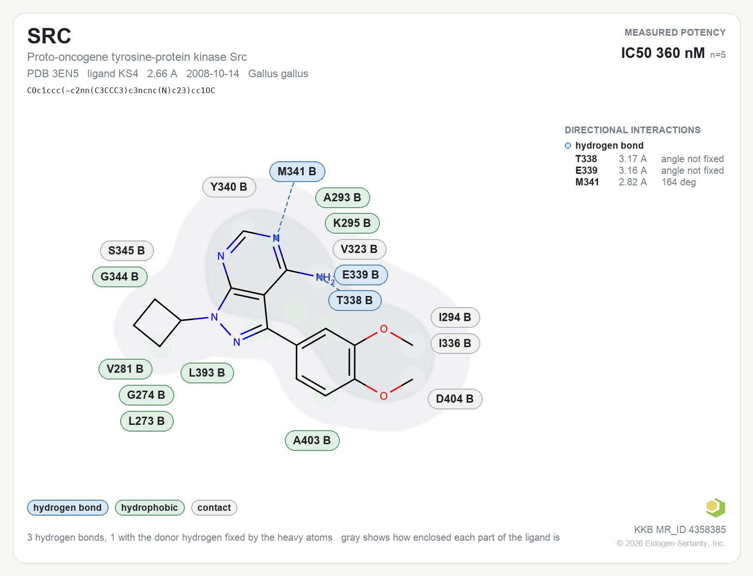753x576 pixels.
Task: Select the SMILES string text
Action: (121, 90)
